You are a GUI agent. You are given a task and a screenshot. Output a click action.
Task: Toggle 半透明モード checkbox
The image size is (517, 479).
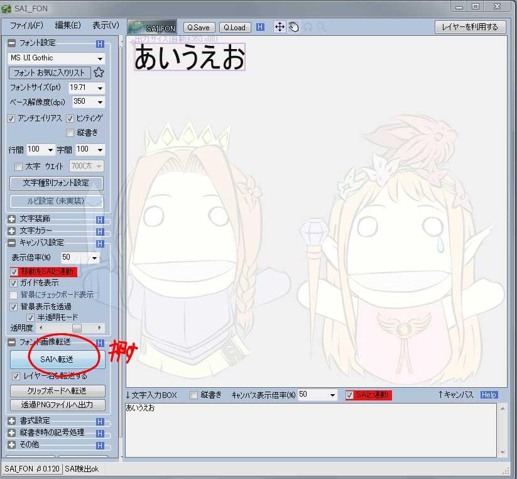click(30, 317)
